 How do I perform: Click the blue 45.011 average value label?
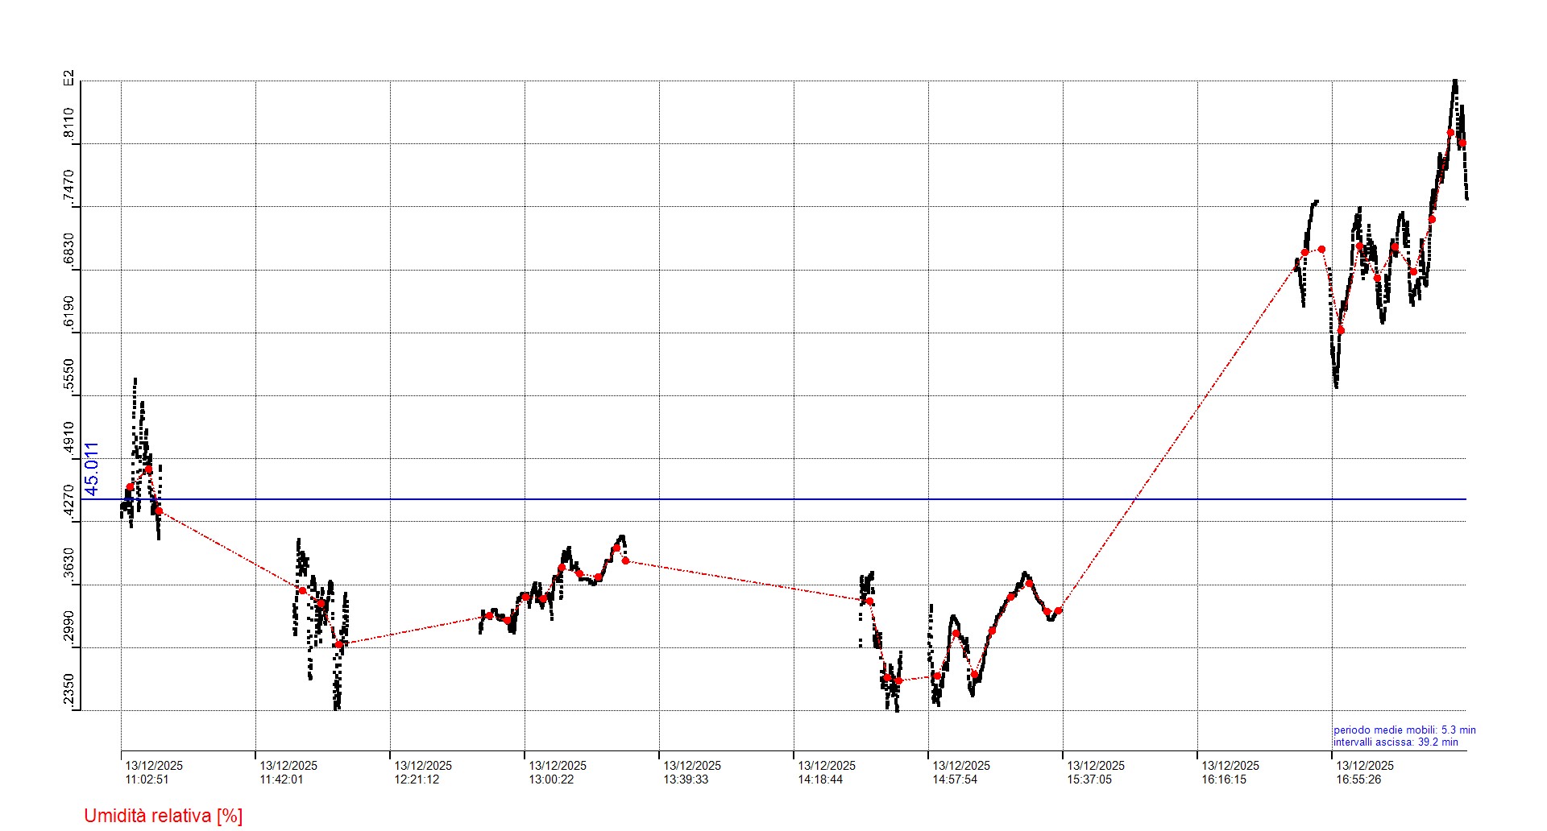[x=92, y=469]
